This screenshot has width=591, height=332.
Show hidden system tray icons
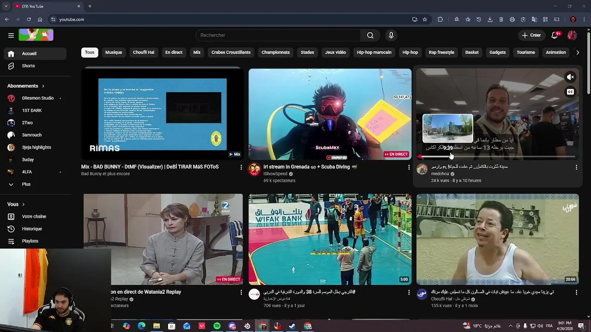click(x=511, y=326)
